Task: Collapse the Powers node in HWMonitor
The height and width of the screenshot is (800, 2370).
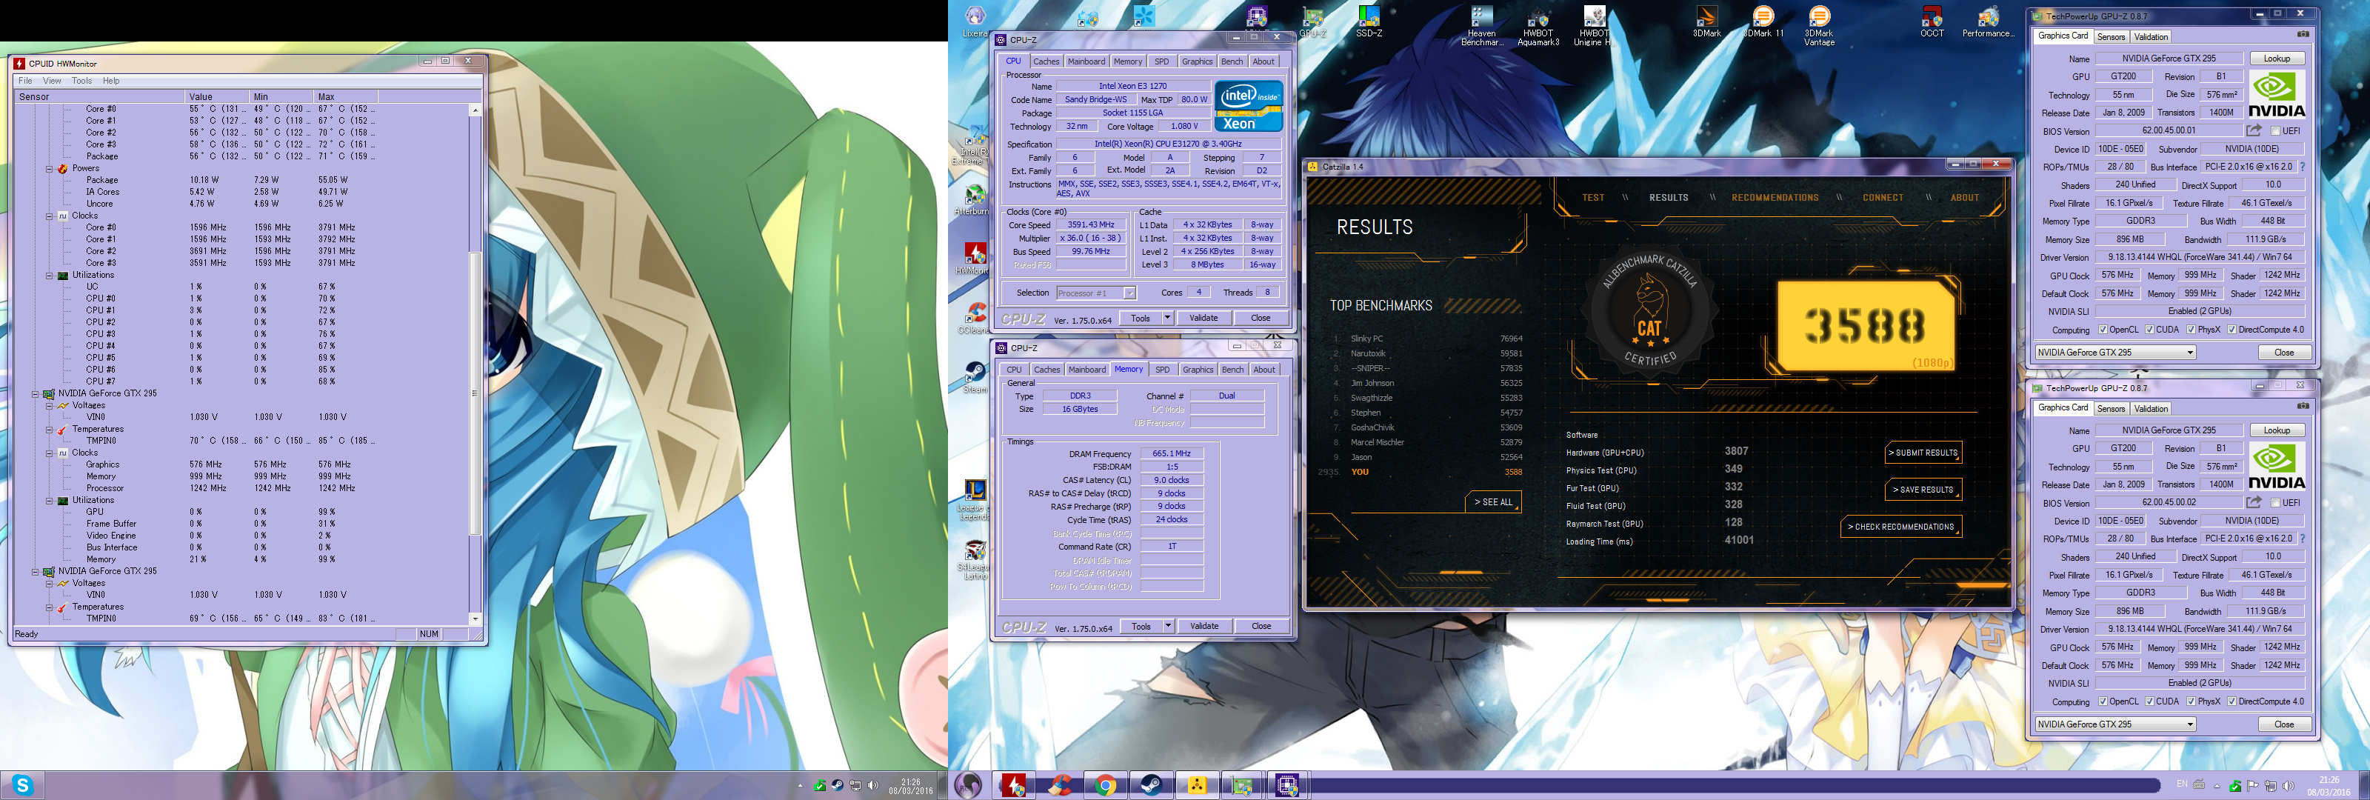Action: (x=50, y=168)
